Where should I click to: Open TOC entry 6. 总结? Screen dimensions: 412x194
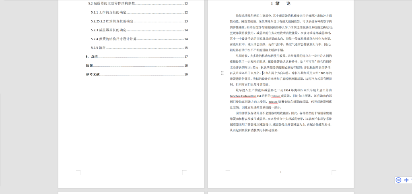point(137,57)
